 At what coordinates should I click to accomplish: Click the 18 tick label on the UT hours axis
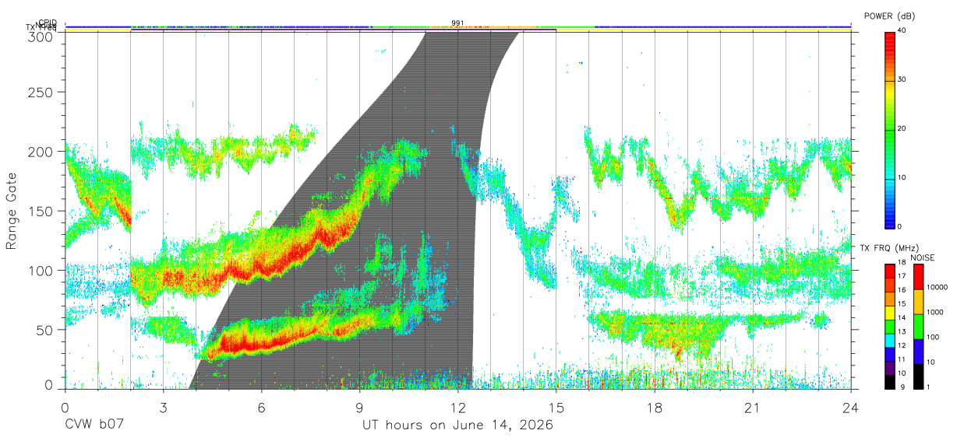coord(654,408)
